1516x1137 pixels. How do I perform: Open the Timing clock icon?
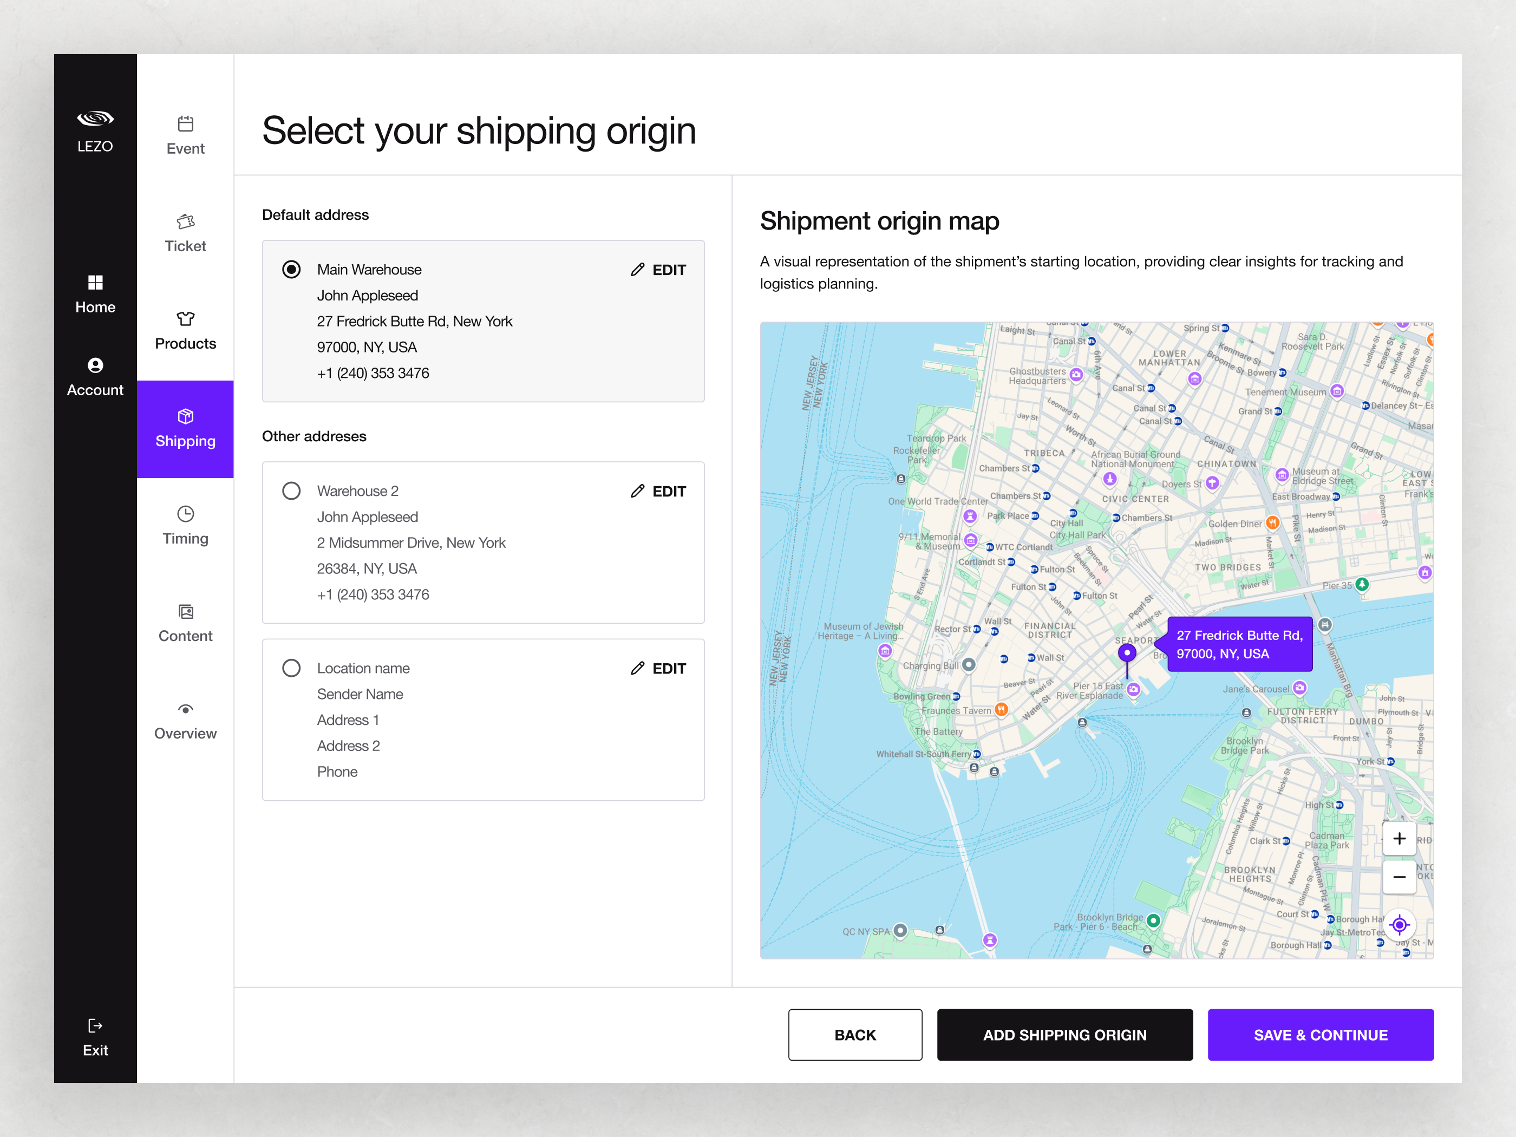click(x=185, y=513)
